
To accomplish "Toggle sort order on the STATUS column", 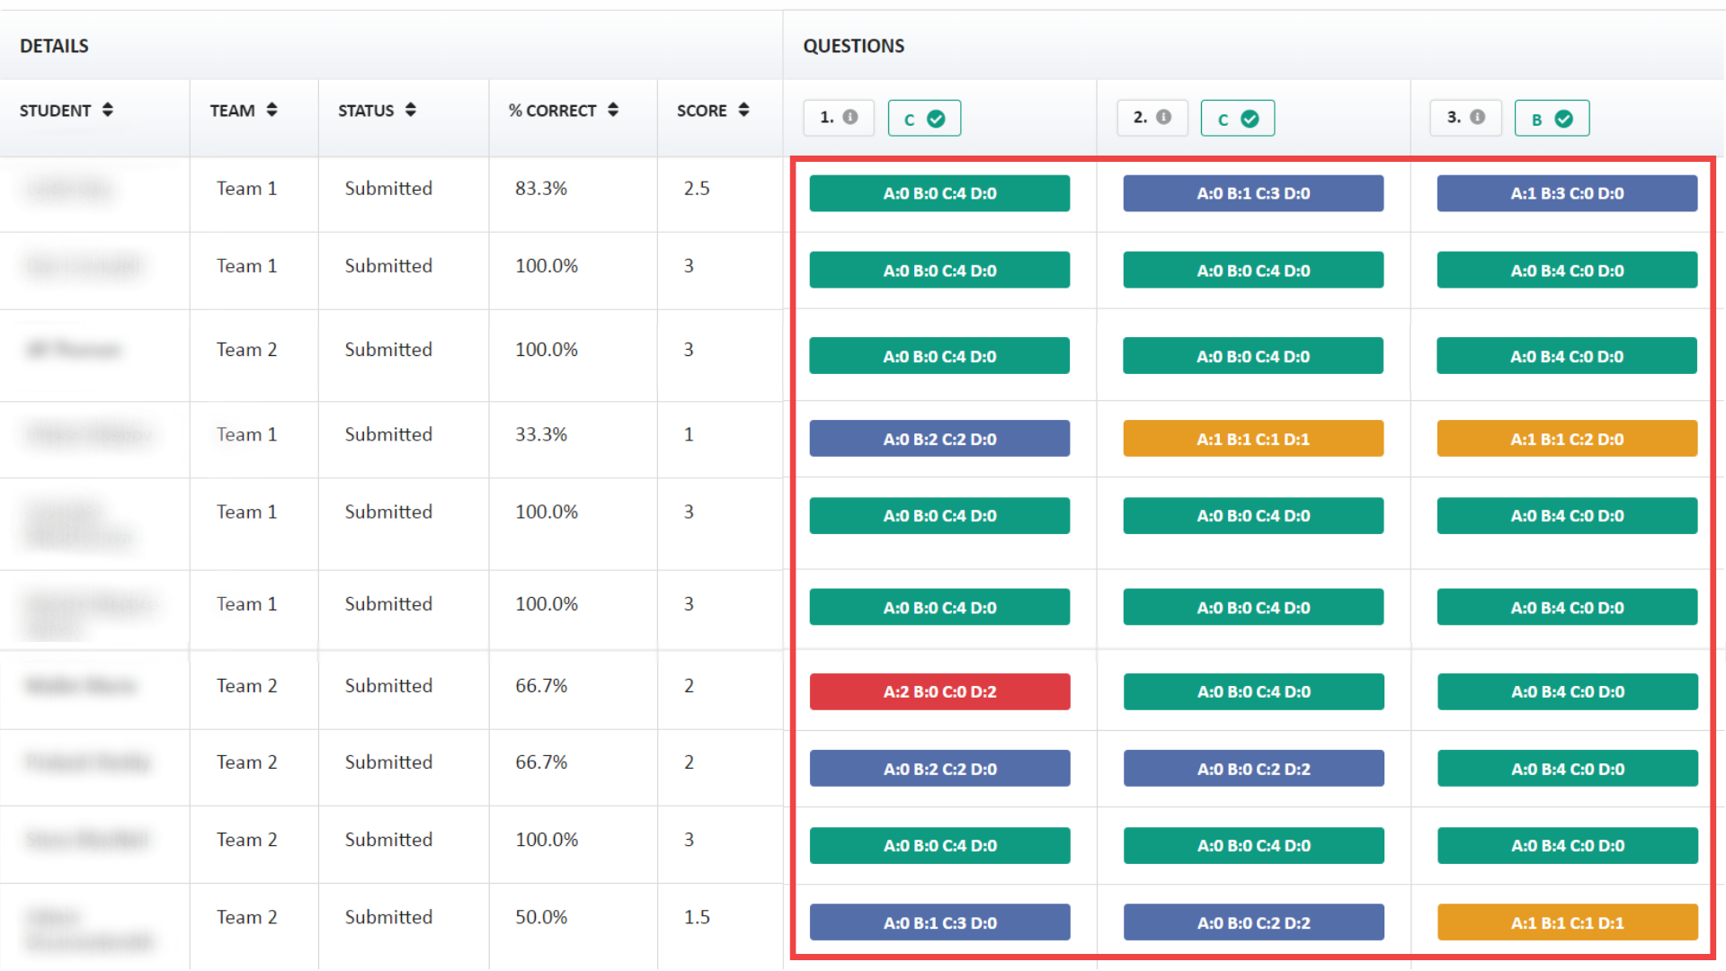I will coord(411,110).
